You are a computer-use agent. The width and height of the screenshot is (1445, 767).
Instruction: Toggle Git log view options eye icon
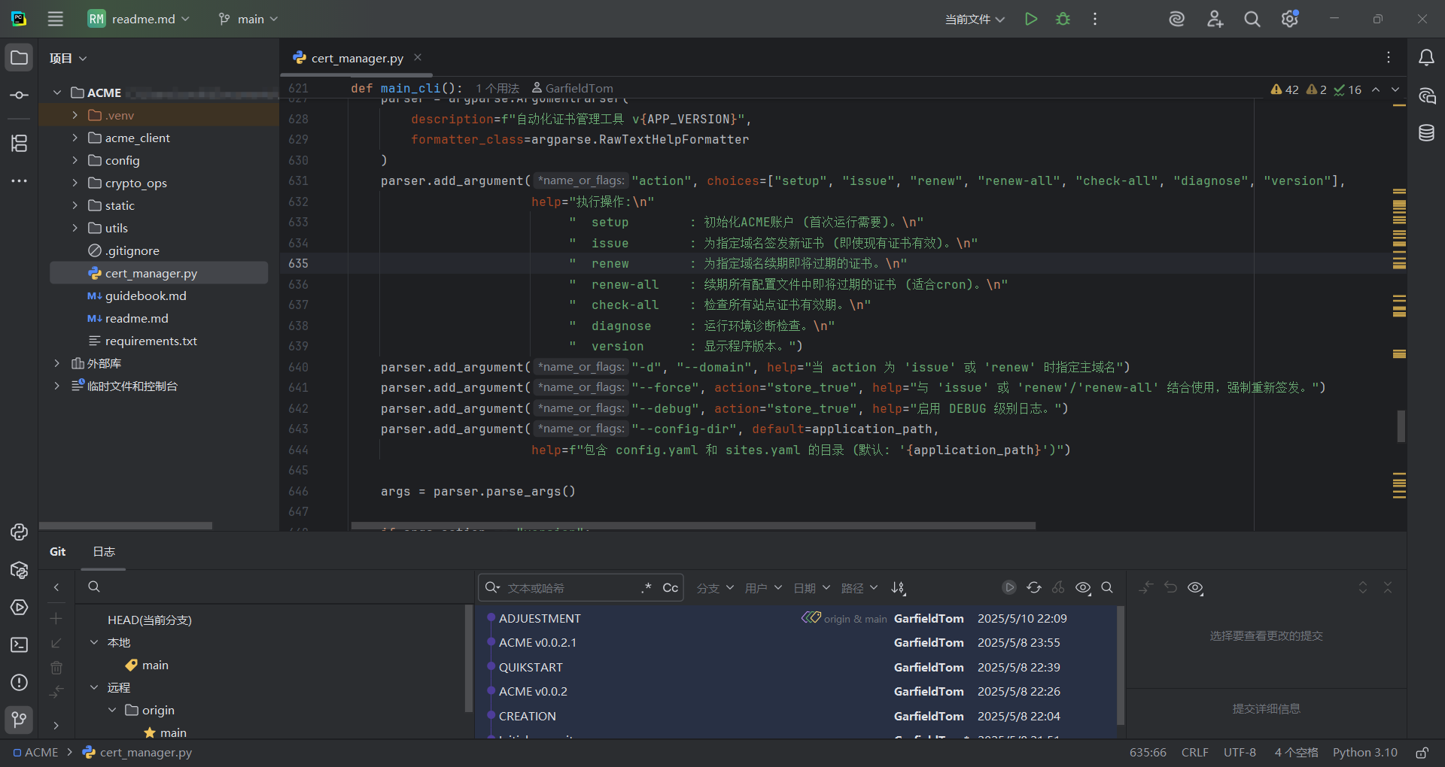[x=1083, y=587]
